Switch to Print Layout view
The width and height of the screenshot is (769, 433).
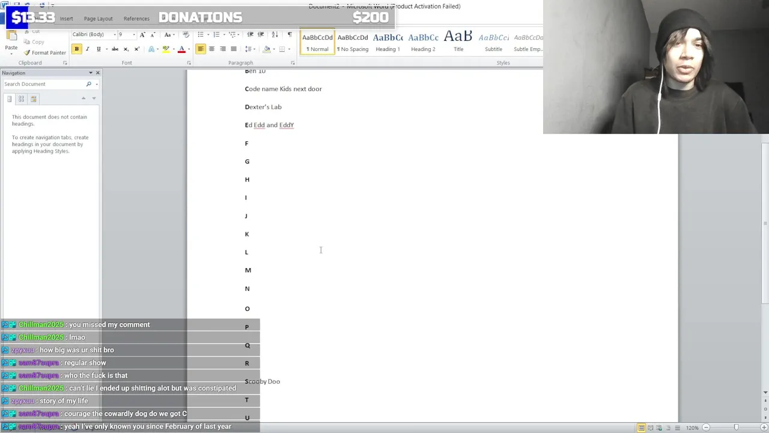642,428
